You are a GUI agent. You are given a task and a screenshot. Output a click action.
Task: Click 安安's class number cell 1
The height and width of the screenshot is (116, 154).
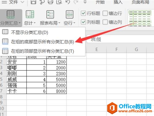click(x=37, y=62)
